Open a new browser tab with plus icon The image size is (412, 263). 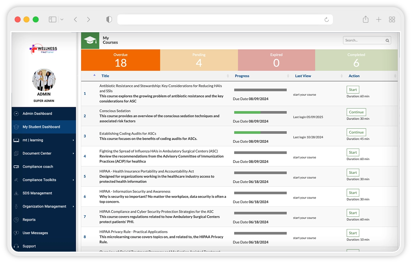379,20
